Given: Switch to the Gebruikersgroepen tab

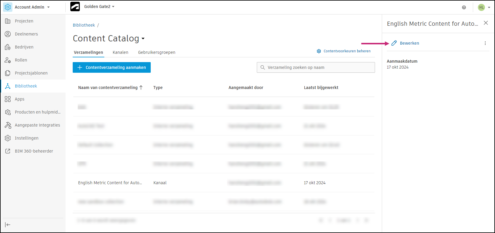Looking at the screenshot, I should pos(157,52).
